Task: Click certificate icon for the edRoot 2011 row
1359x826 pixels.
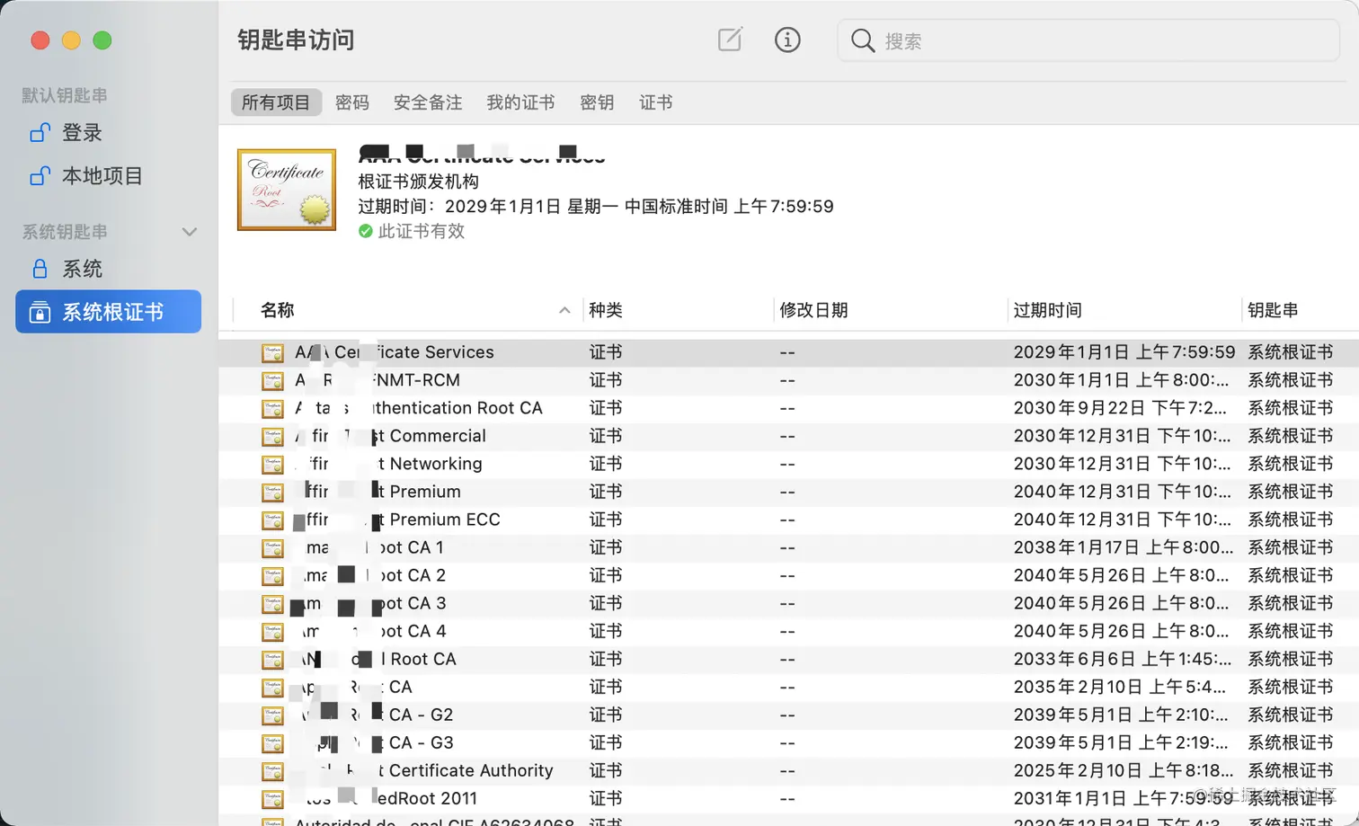Action: point(272,799)
